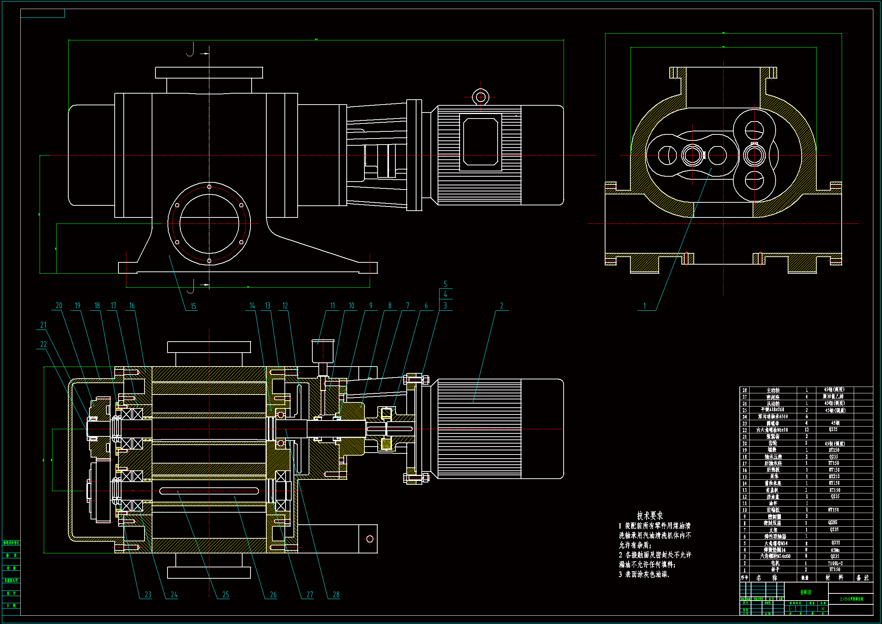The image size is (882, 624).
Task: Click the 深沟球轴承6310 entry in parts list
Action: (x=773, y=417)
